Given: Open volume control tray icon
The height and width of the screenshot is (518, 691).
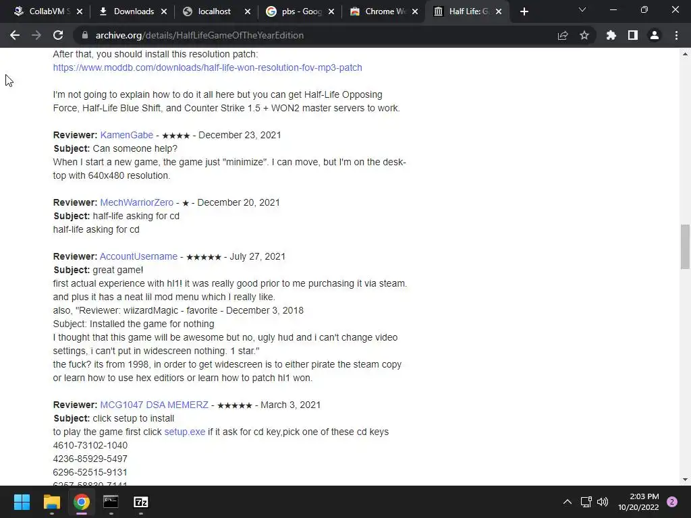Looking at the screenshot, I should click(x=603, y=502).
